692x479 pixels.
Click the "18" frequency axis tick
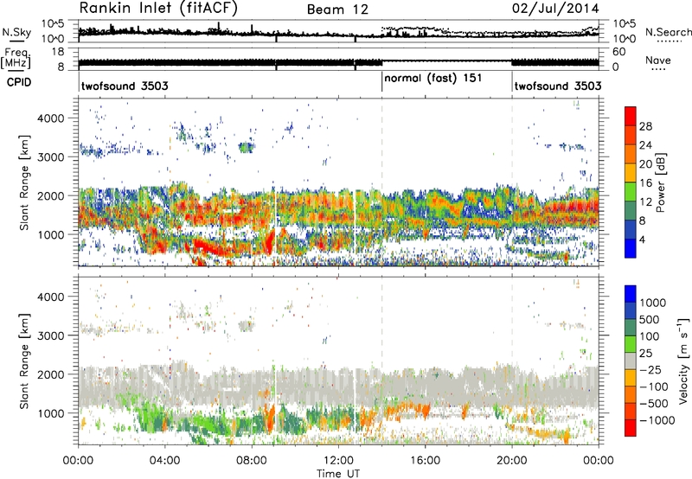[x=57, y=52]
